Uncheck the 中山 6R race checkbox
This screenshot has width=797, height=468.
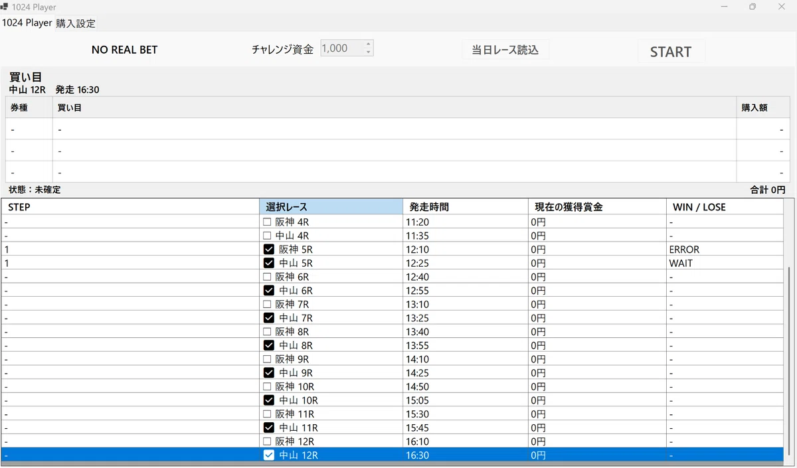click(269, 291)
